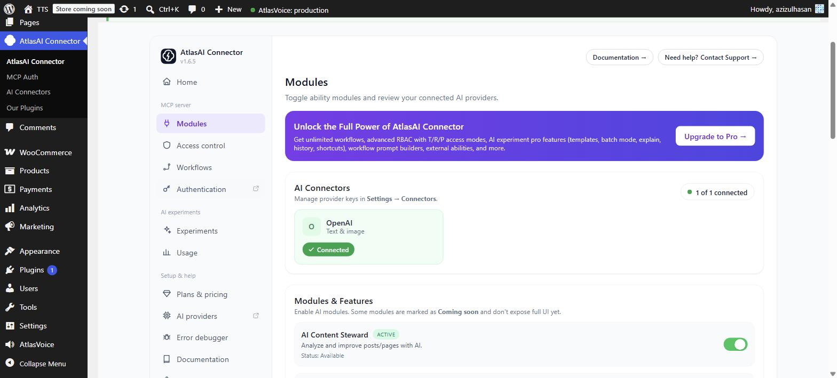Click the plus New icon
This screenshot has width=837, height=378.
(219, 9)
